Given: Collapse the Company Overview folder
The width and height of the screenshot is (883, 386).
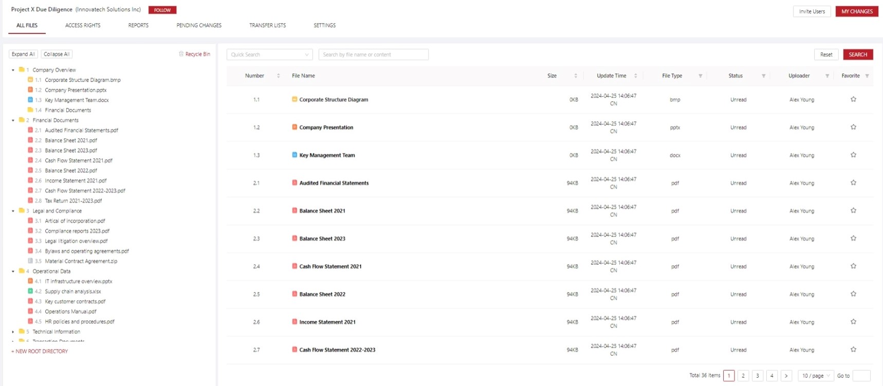Looking at the screenshot, I should [13, 70].
